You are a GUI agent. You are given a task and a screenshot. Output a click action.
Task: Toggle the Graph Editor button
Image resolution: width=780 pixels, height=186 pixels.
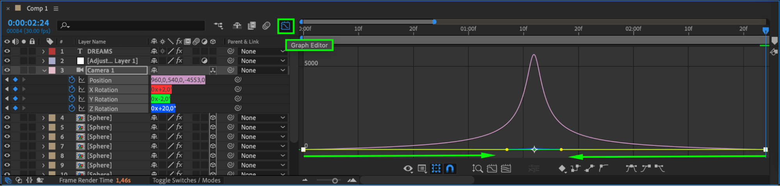286,26
